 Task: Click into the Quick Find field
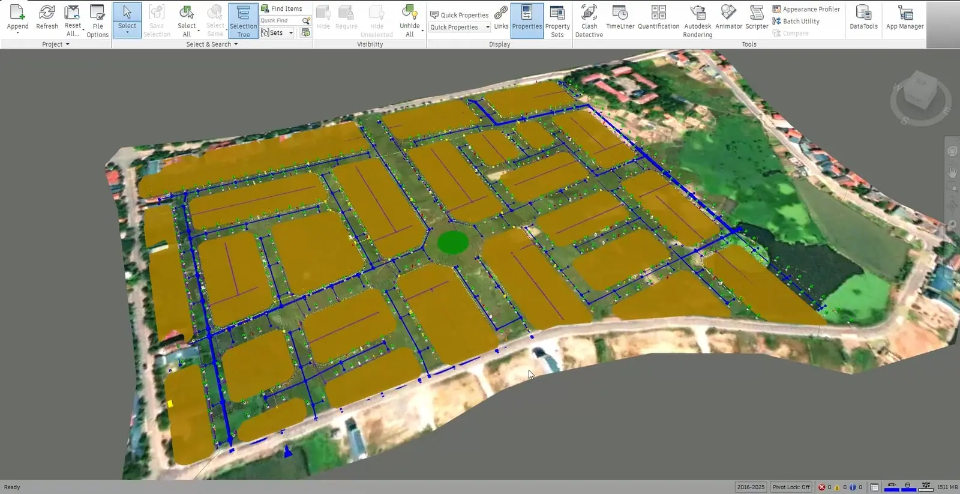(280, 20)
